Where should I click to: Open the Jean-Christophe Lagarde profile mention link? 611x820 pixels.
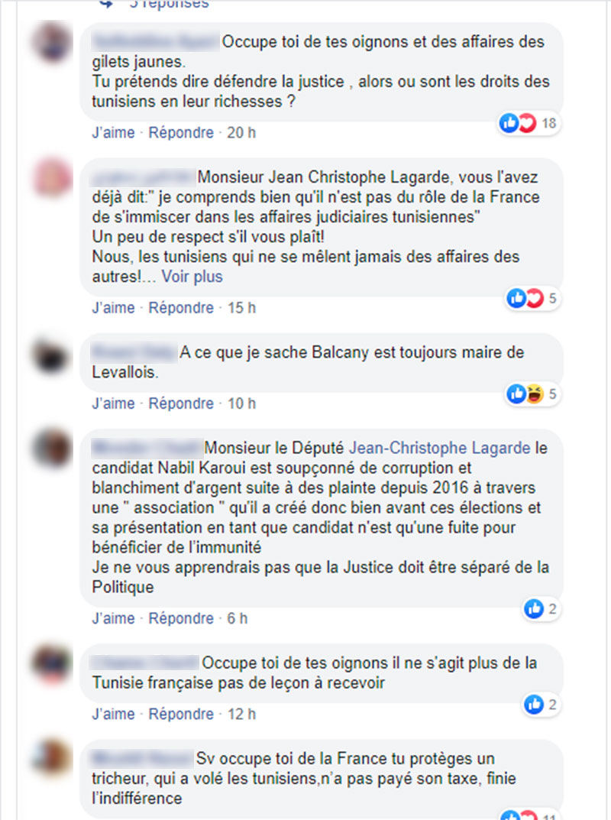coord(440,448)
